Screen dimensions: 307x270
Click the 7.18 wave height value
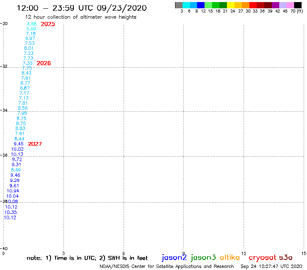pos(31,34)
